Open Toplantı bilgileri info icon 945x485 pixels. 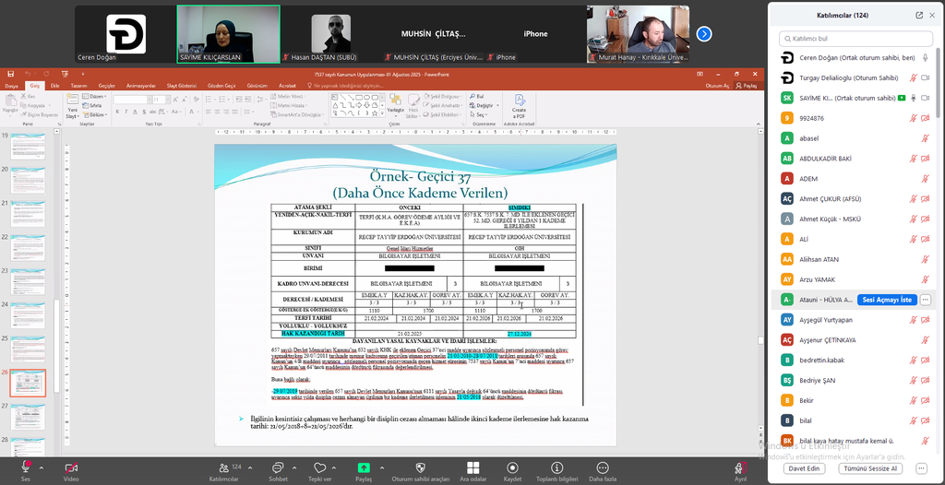[x=556, y=467]
